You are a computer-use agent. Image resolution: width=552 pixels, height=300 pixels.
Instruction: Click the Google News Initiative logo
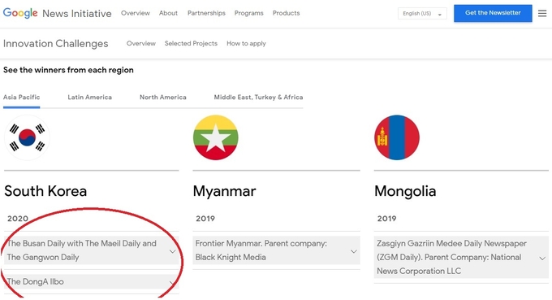pos(58,13)
